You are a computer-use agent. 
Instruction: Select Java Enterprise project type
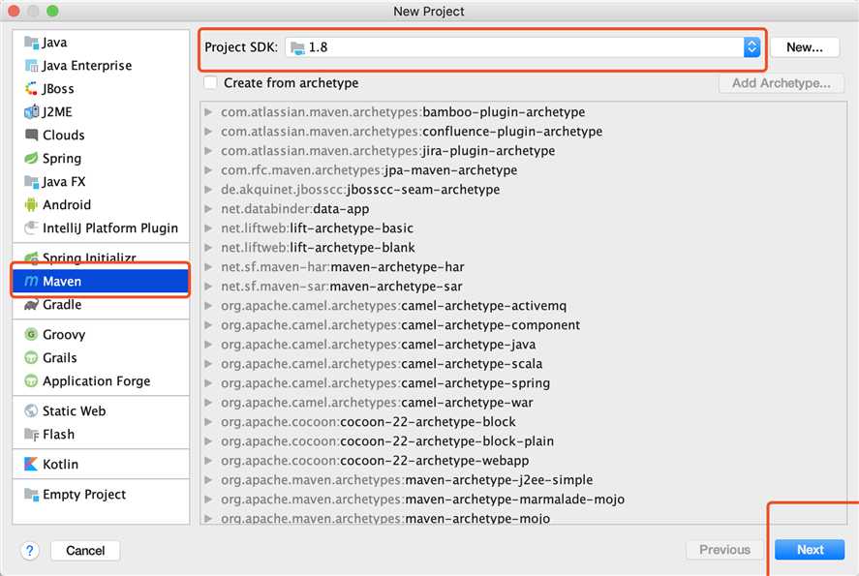(x=101, y=66)
